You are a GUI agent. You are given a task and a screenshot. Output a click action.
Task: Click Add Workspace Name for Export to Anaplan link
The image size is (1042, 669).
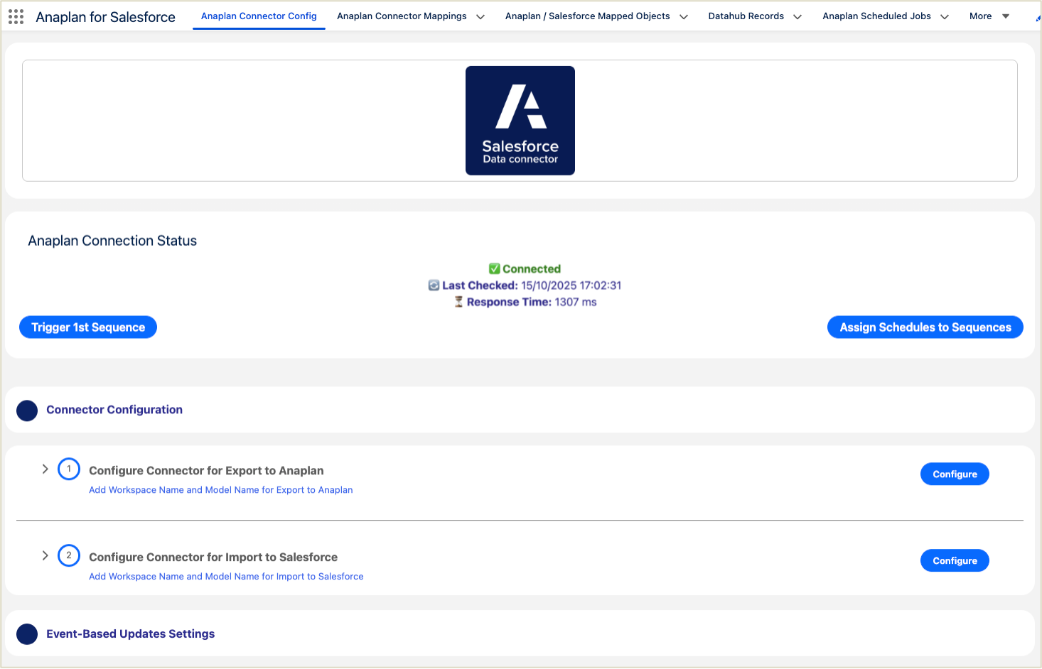(221, 490)
